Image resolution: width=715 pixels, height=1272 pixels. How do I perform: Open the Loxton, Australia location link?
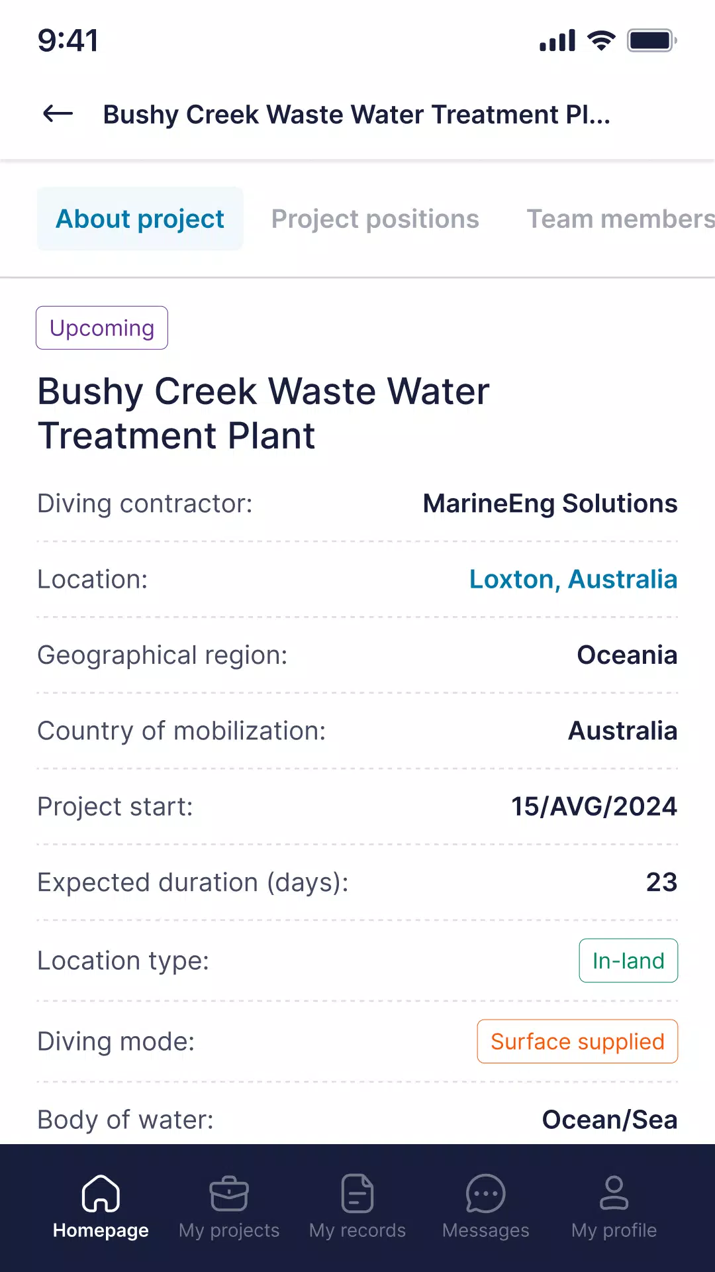tap(573, 579)
